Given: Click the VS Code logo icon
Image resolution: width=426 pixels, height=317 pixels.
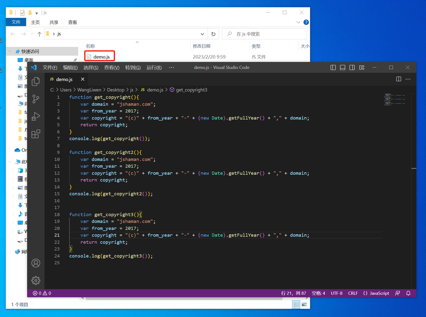Looking at the screenshot, I should (x=34, y=67).
